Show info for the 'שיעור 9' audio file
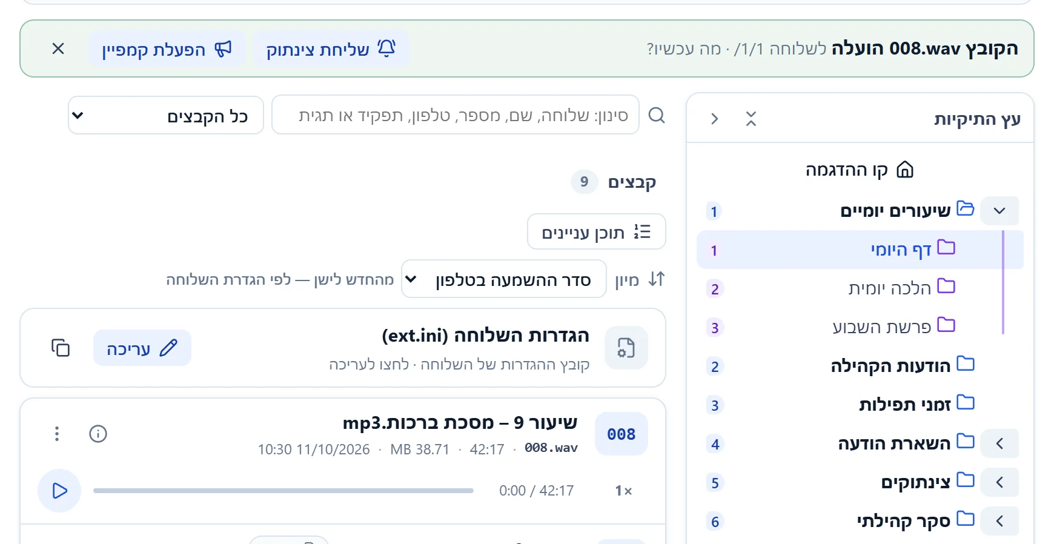 point(98,434)
